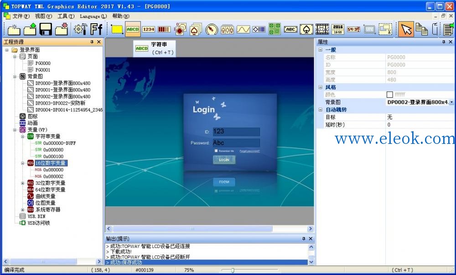Close the 工程资源 panel
456x275 pixels.
[99, 42]
